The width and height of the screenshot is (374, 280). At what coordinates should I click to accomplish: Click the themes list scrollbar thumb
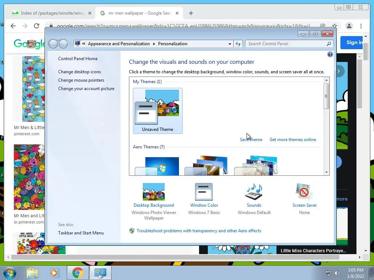click(x=327, y=96)
